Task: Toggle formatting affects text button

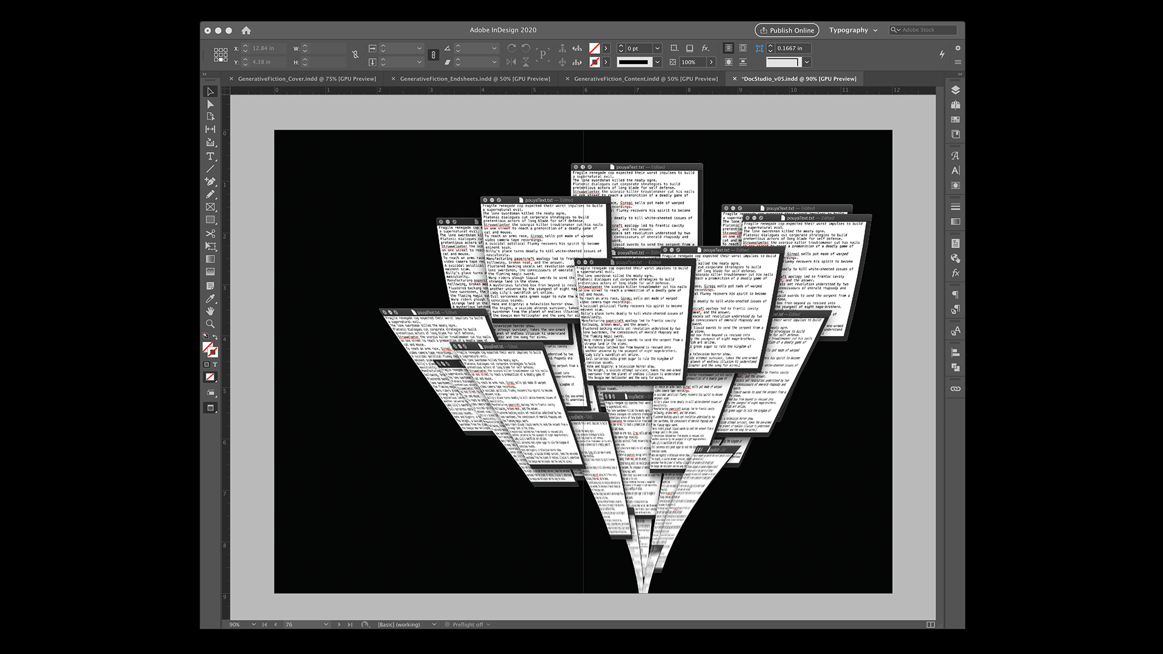Action: point(215,365)
